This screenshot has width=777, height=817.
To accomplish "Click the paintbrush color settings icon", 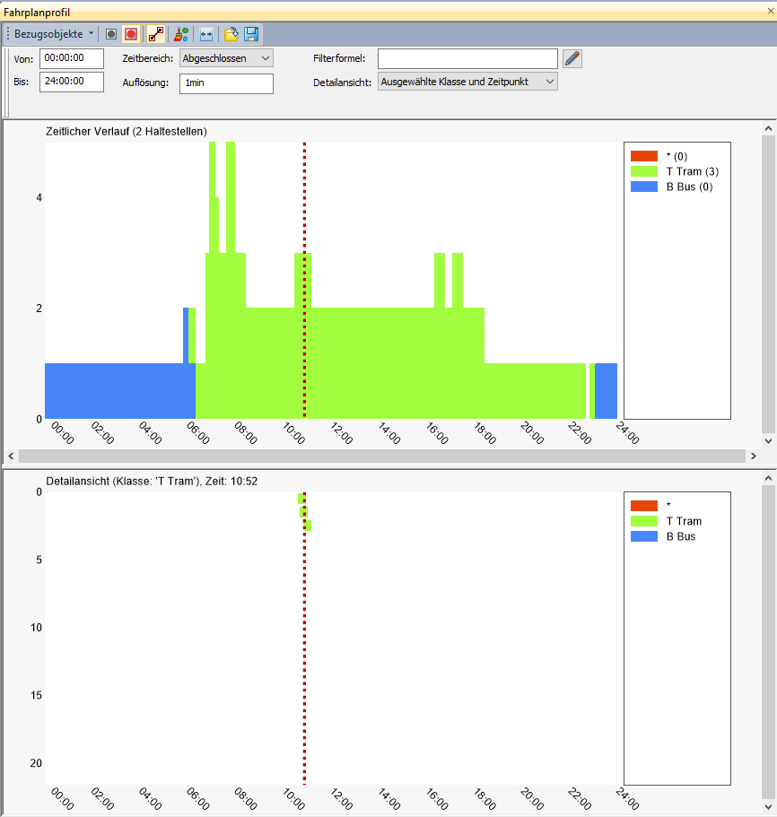I will (x=180, y=34).
